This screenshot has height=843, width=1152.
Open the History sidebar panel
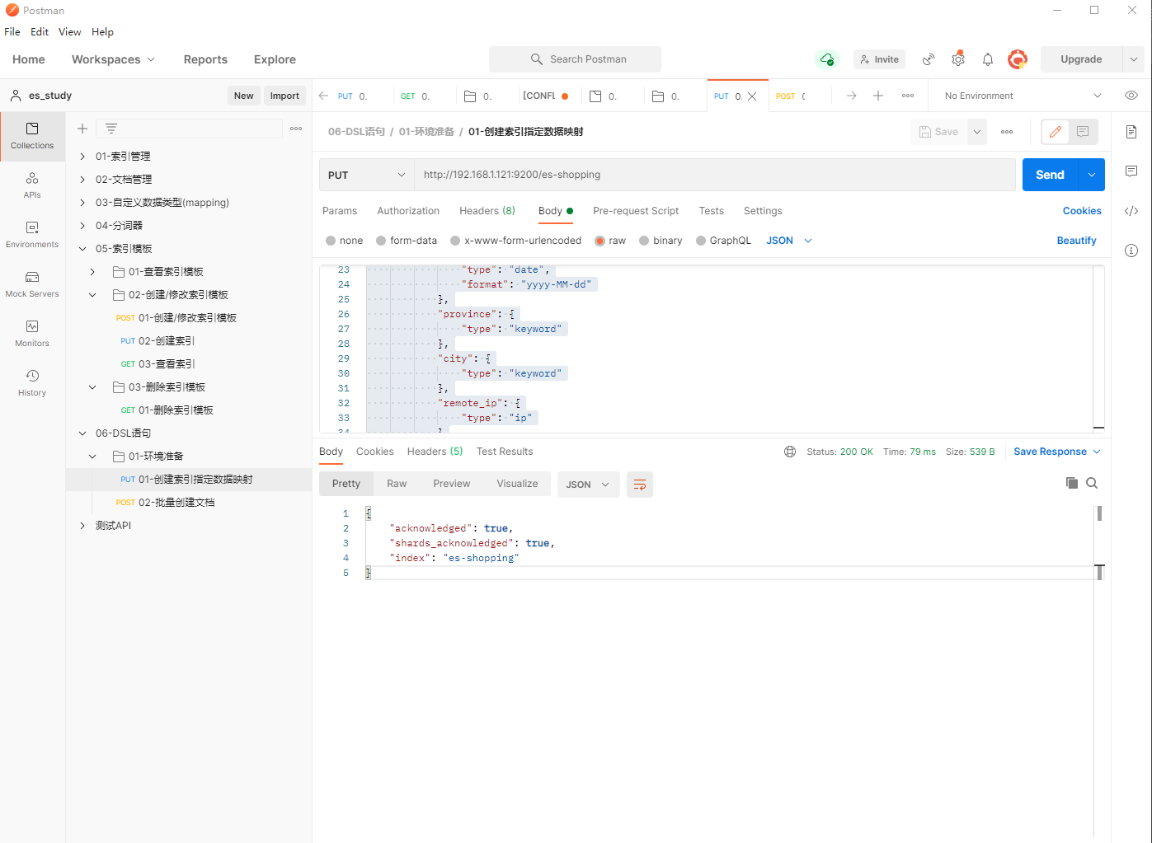[x=32, y=382]
